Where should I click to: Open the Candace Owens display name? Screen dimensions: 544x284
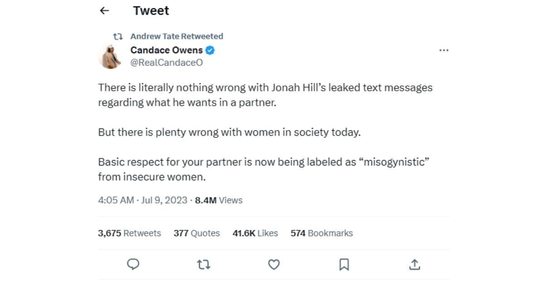coord(166,50)
